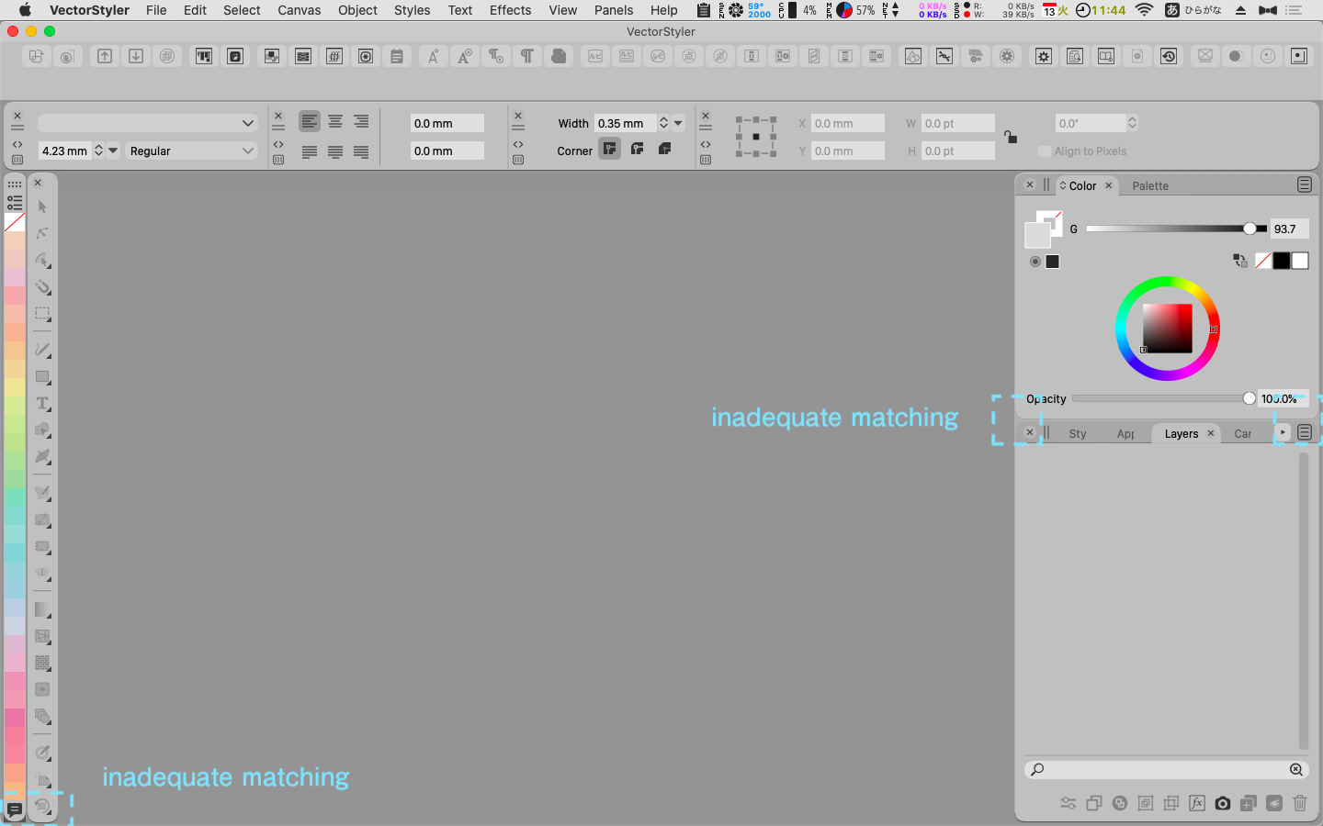Click the pilcrow paragraph icon in toolbar
This screenshot has width=1323, height=826.
coord(526,57)
